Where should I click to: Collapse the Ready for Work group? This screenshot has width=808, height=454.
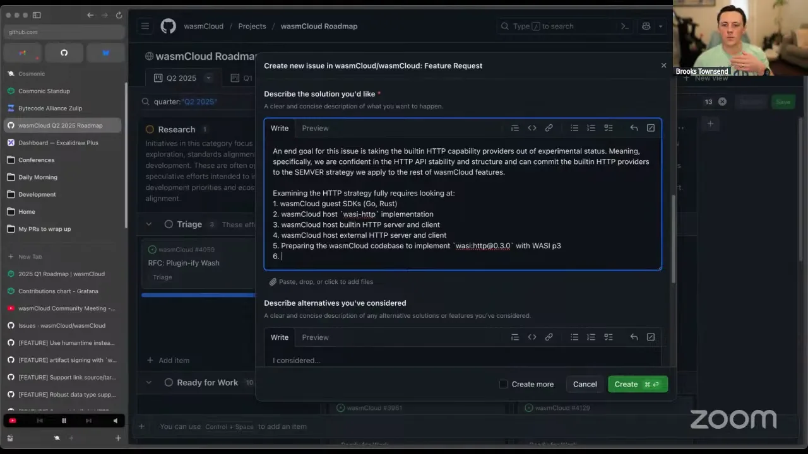click(149, 382)
